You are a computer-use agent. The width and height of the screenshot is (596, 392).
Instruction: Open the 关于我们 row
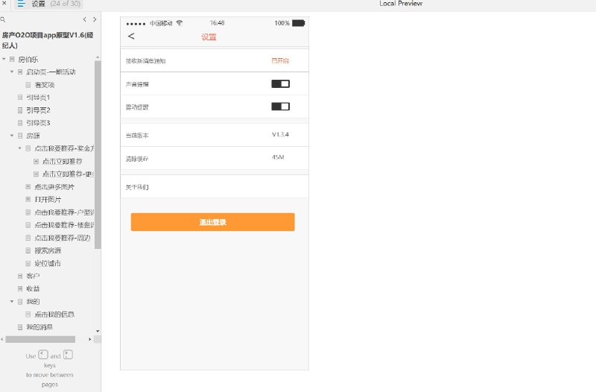pyautogui.click(x=215, y=187)
